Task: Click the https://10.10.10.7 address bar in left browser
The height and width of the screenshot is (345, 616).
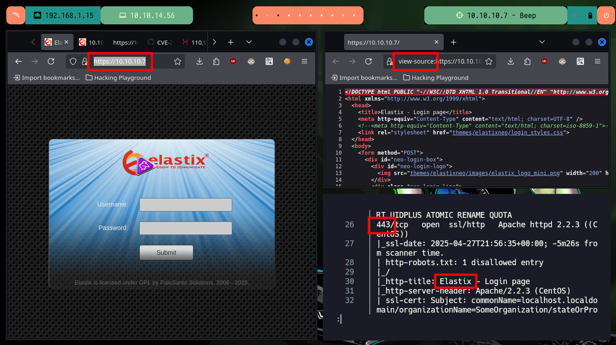Action: [125, 61]
